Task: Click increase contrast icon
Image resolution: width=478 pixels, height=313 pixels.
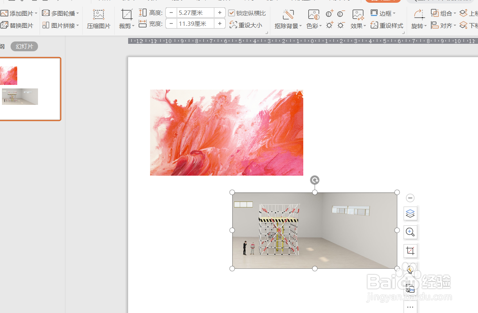Action: pos(330,13)
